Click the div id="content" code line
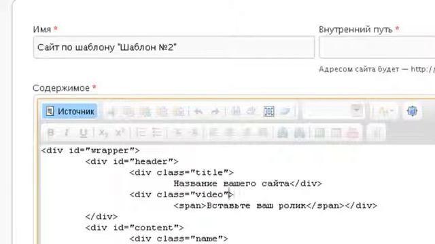The image size is (435, 244). [x=135, y=228]
